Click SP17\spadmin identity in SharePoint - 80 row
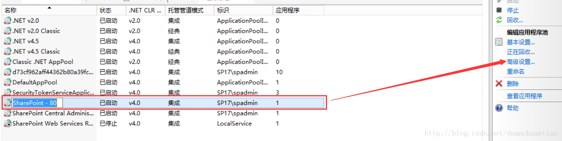Viewport: 562px width, 141px height. point(237,103)
